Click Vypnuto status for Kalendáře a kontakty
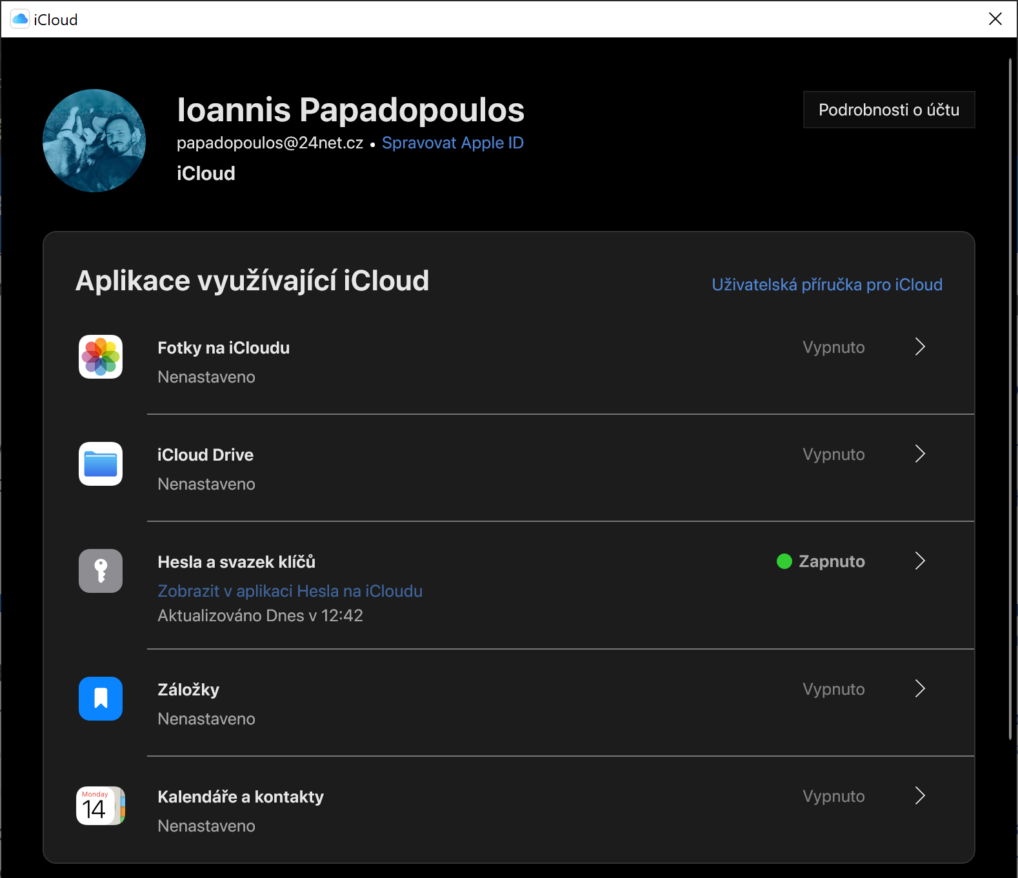This screenshot has height=878, width=1018. click(833, 796)
